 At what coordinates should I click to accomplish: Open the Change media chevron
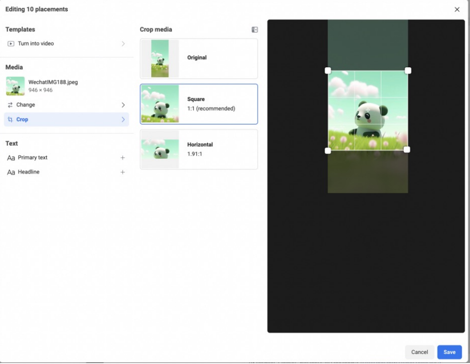click(123, 105)
